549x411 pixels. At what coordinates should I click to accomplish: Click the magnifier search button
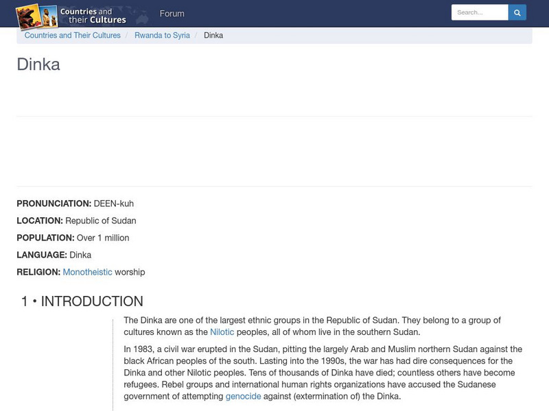point(517,12)
